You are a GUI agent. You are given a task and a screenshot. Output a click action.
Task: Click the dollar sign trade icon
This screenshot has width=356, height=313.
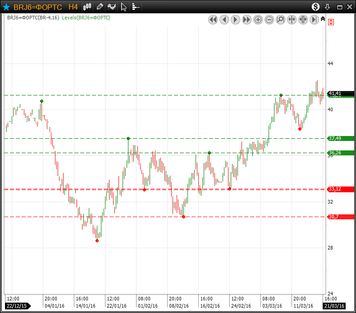(315, 7)
